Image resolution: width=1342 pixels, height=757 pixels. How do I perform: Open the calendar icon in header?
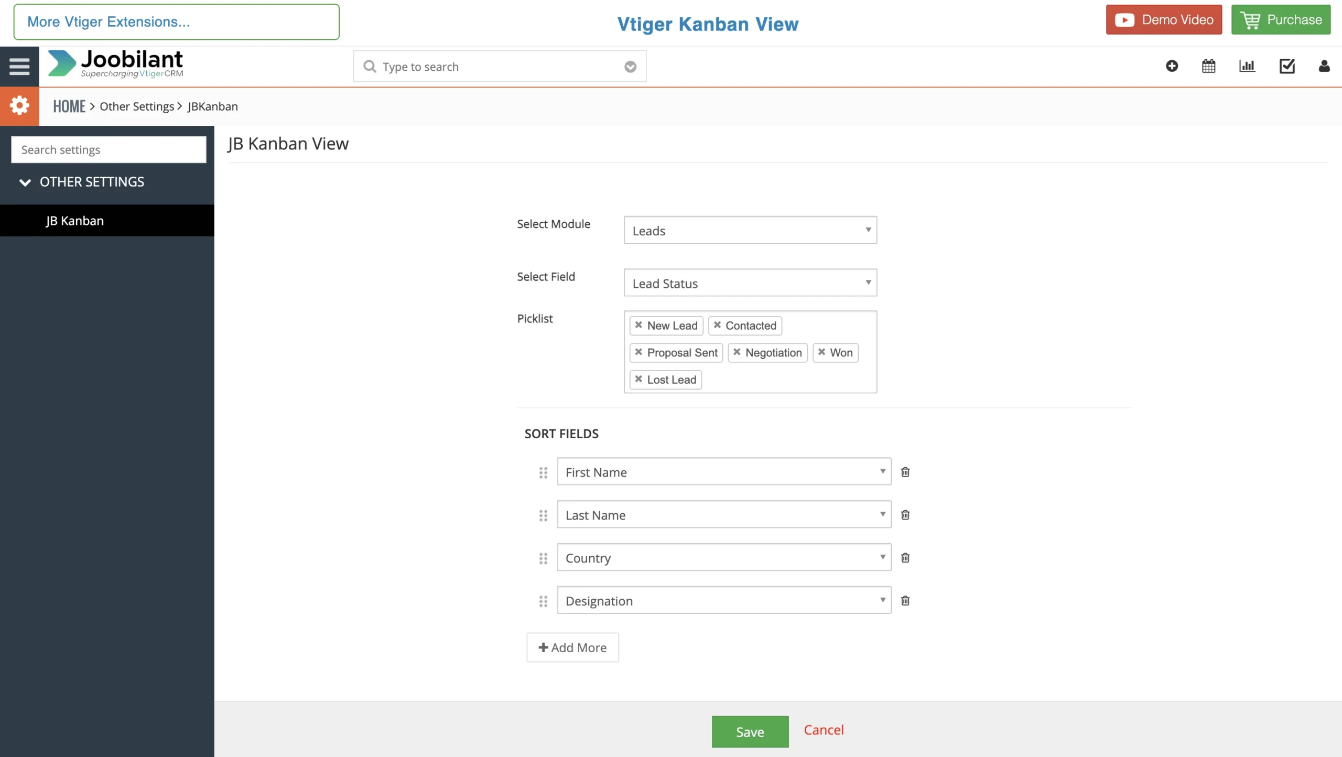coord(1208,66)
